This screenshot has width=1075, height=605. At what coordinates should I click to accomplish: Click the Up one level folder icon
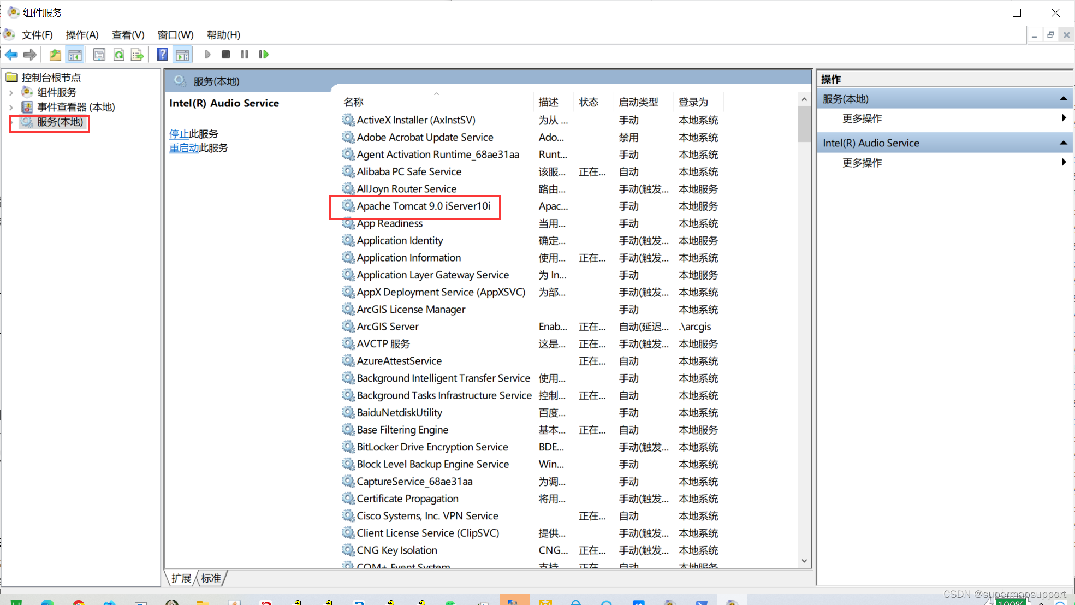click(55, 55)
